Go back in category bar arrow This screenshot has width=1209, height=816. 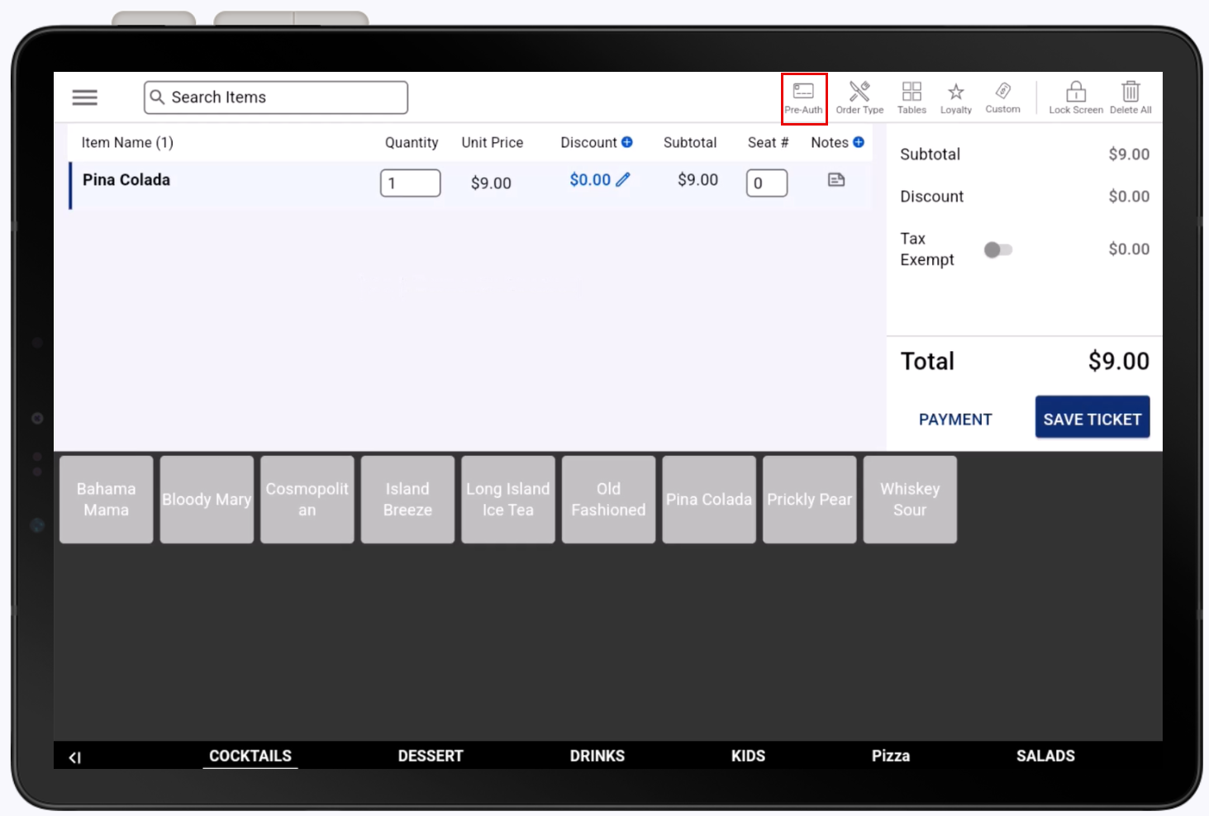coord(75,757)
